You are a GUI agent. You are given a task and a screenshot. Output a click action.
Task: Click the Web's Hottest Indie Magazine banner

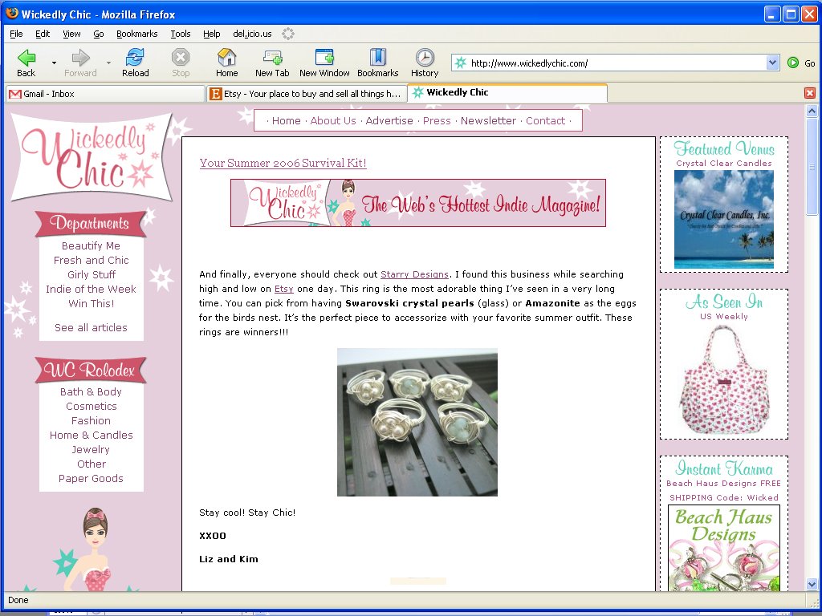[x=417, y=203]
